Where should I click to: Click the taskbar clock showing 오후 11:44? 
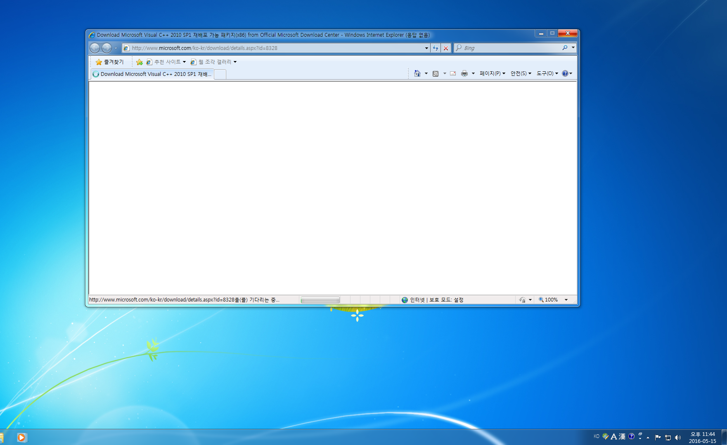703,438
